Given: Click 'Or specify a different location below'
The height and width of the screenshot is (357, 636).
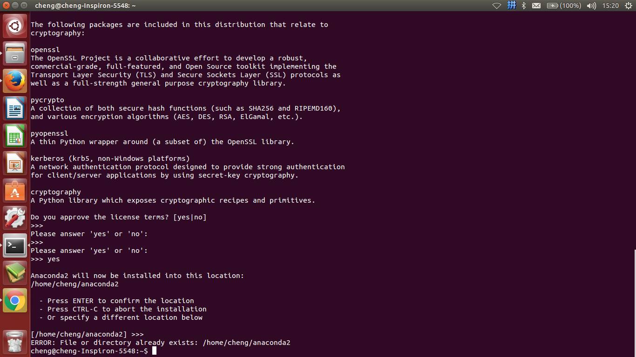Looking at the screenshot, I should (121, 317).
